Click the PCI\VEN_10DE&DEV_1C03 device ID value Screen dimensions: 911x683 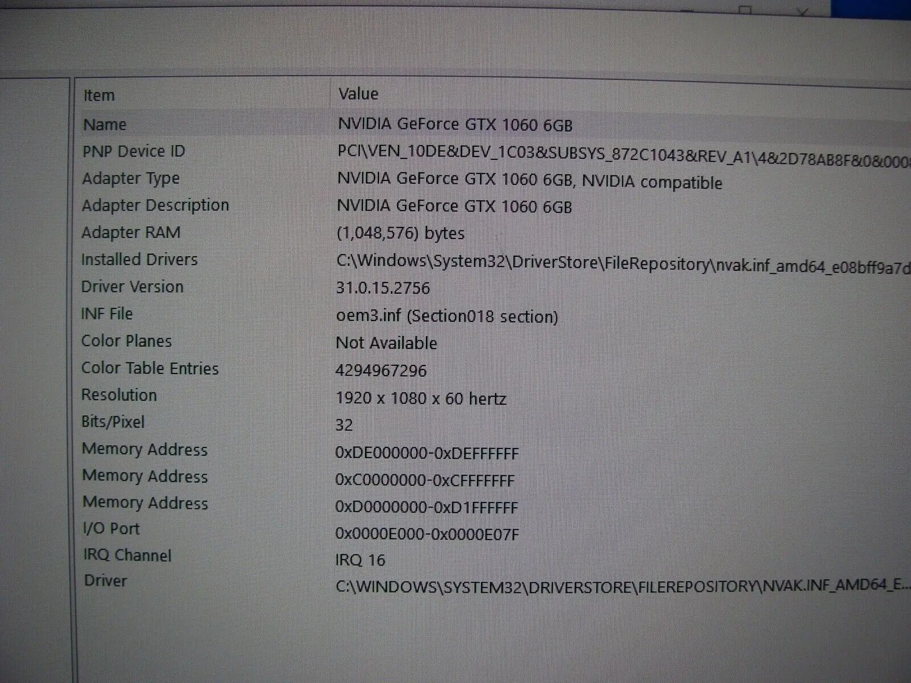[x=624, y=157]
